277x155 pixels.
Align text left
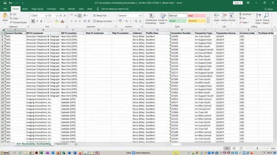(71, 21)
